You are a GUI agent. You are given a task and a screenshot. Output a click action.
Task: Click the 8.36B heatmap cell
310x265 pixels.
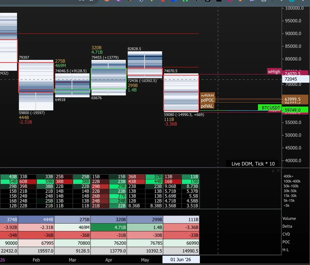(136, 206)
